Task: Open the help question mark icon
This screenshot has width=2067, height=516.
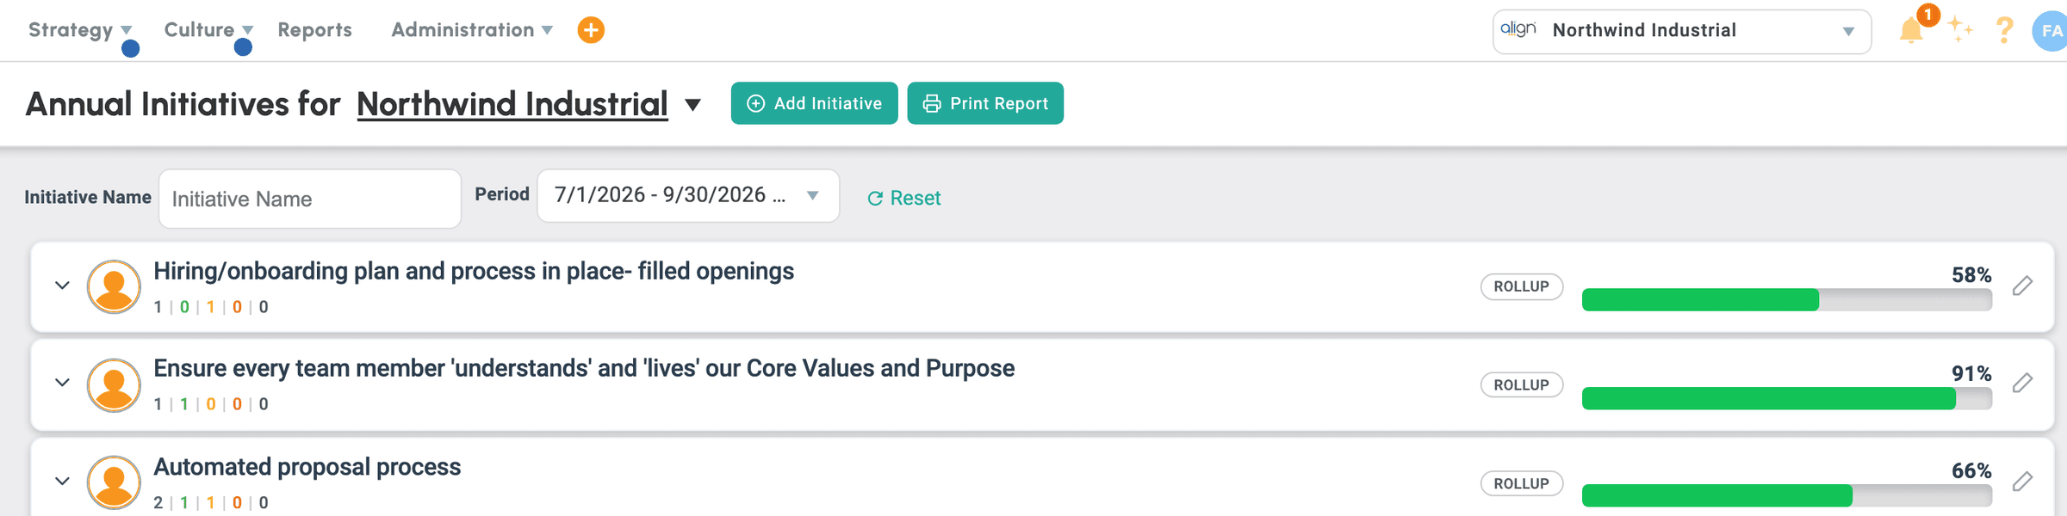Action: [x=2005, y=31]
